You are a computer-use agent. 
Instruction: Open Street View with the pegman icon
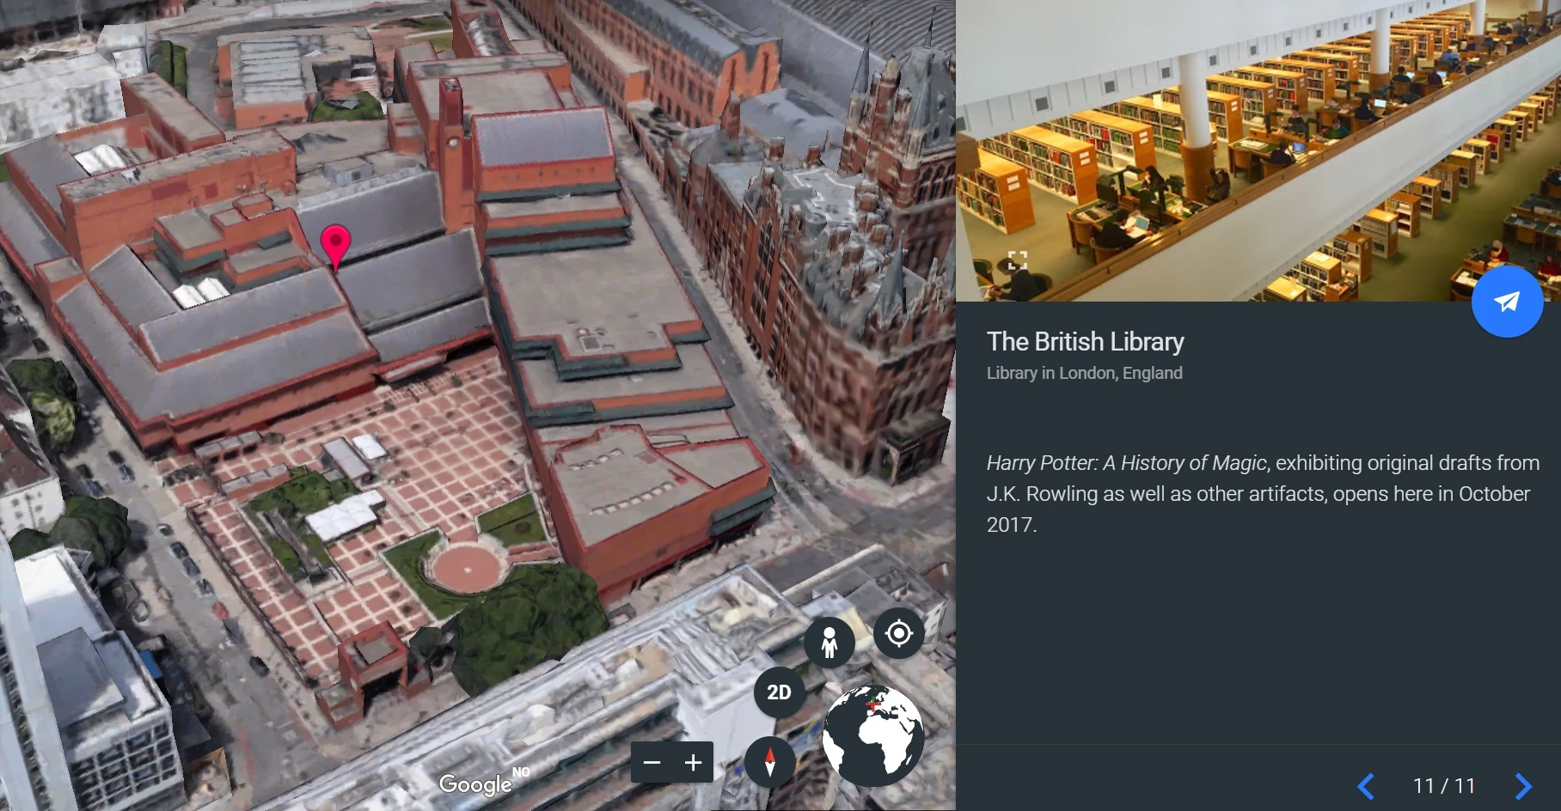tap(829, 642)
